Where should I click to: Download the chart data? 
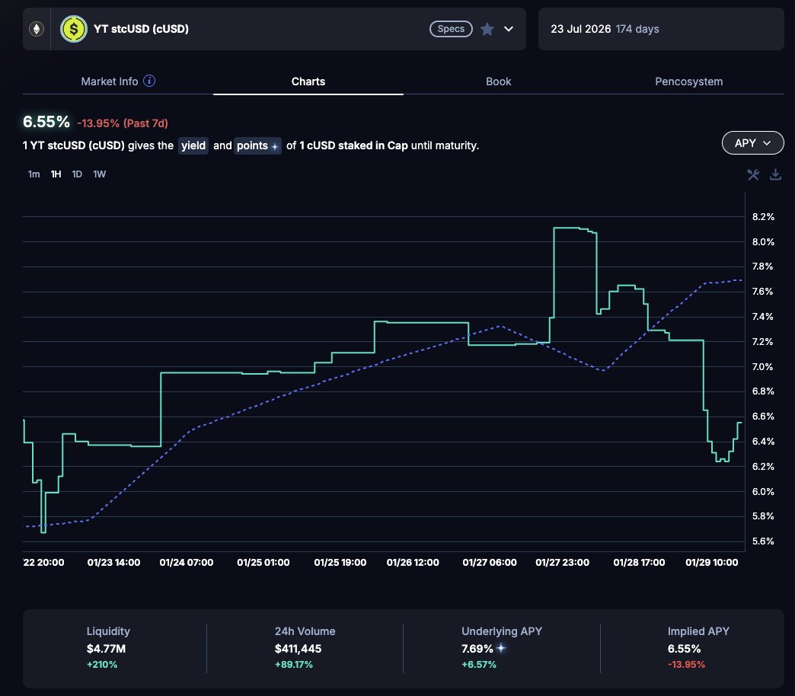pos(775,174)
